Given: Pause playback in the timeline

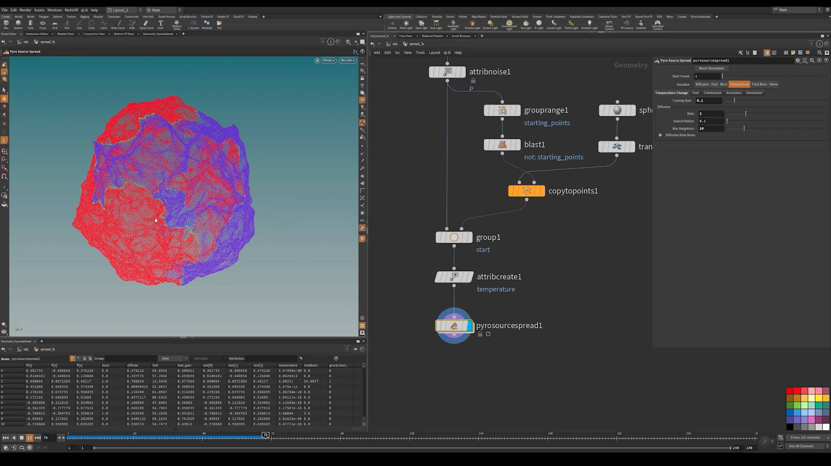Looking at the screenshot, I should (30, 438).
